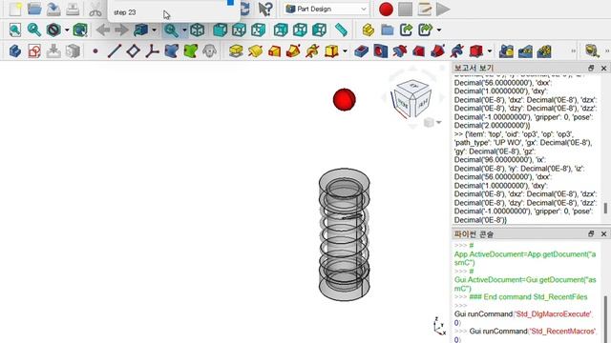Set the right view
The height and width of the screenshot is (343, 611).
coord(259,30)
